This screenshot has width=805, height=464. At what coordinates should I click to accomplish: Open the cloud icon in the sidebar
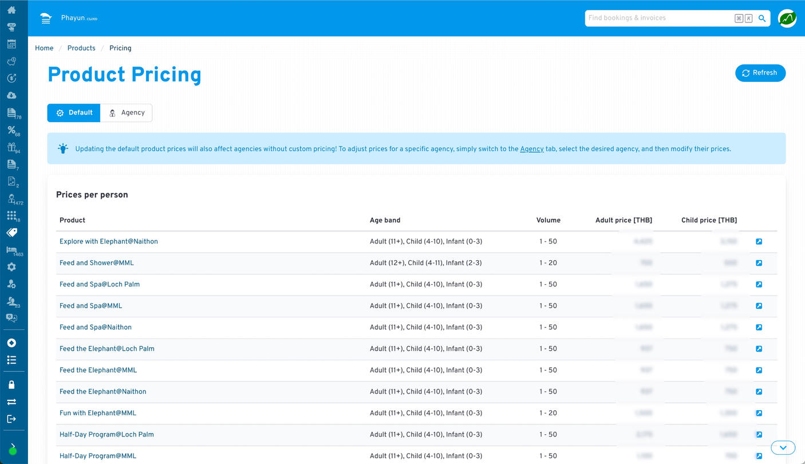point(11,95)
